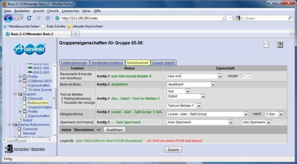Image resolution: width=297 pixels, height=164 pixels.
Task: Open the 5 Sek. delay dropdown
Action: 274,114
